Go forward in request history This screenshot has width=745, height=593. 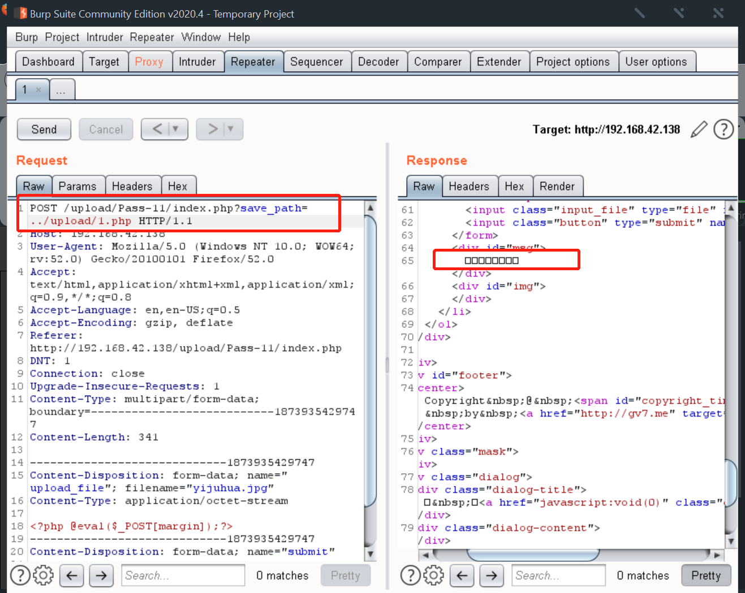pyautogui.click(x=213, y=129)
